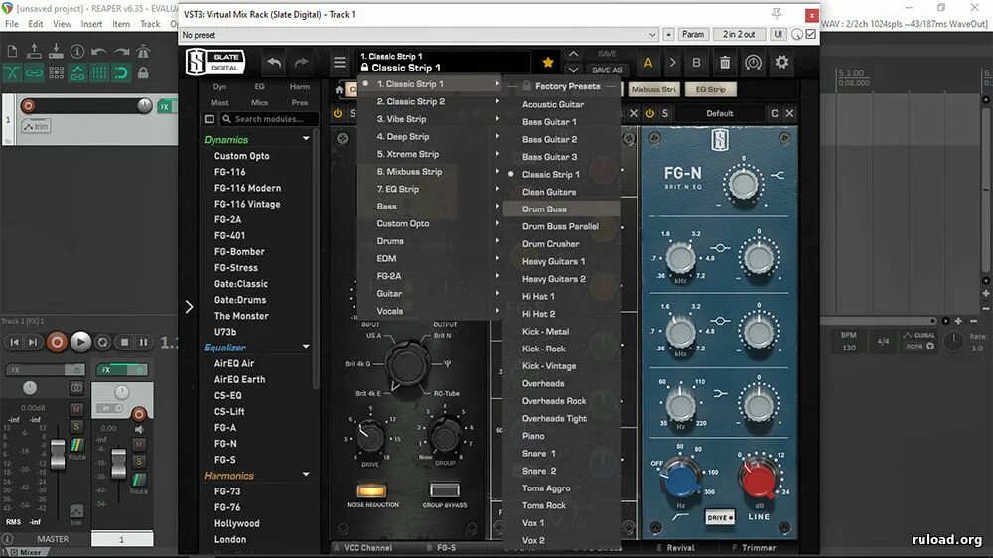Arm track 1 for recording

point(28,106)
